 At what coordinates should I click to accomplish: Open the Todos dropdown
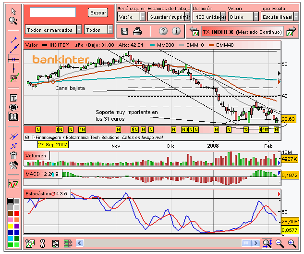click(98, 30)
